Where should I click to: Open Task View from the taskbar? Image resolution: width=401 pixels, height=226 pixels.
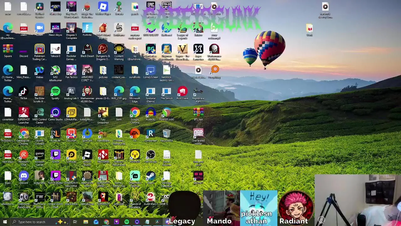[x=75, y=222]
